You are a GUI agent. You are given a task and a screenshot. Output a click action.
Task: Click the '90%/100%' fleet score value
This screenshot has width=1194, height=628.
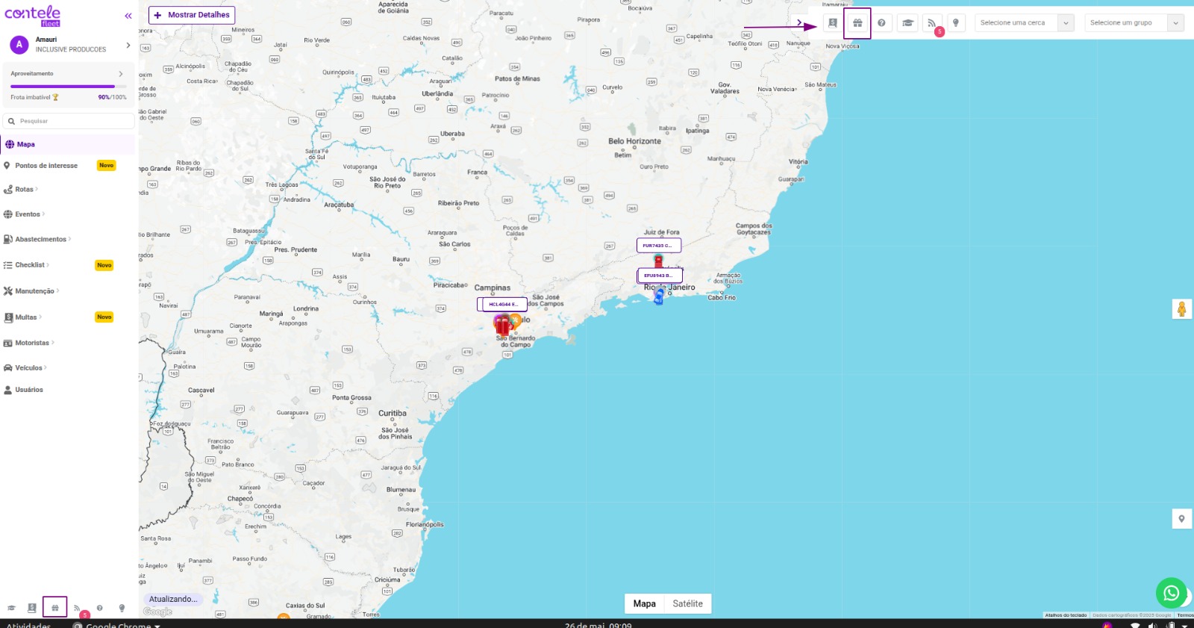click(112, 97)
